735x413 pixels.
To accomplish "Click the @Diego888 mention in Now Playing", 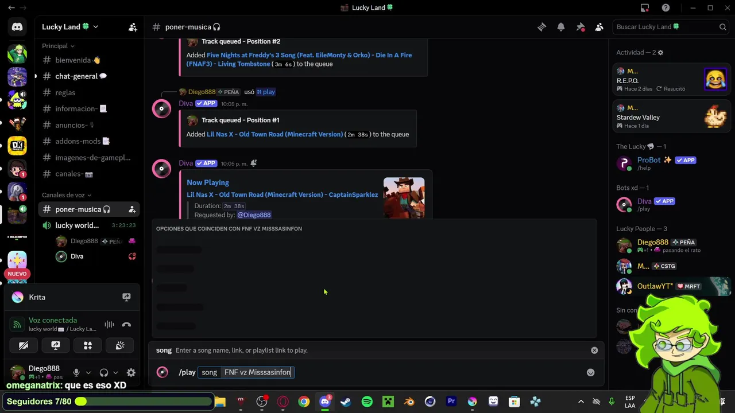I will click(254, 215).
